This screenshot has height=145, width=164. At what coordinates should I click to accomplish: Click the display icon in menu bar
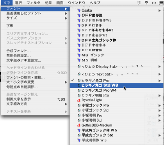(161, 3)
